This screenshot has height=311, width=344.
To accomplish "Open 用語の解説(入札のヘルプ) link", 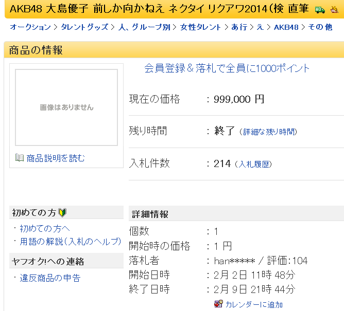I will pyautogui.click(x=71, y=242).
